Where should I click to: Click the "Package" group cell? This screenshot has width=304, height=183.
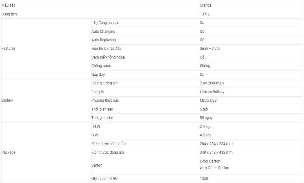8,152
